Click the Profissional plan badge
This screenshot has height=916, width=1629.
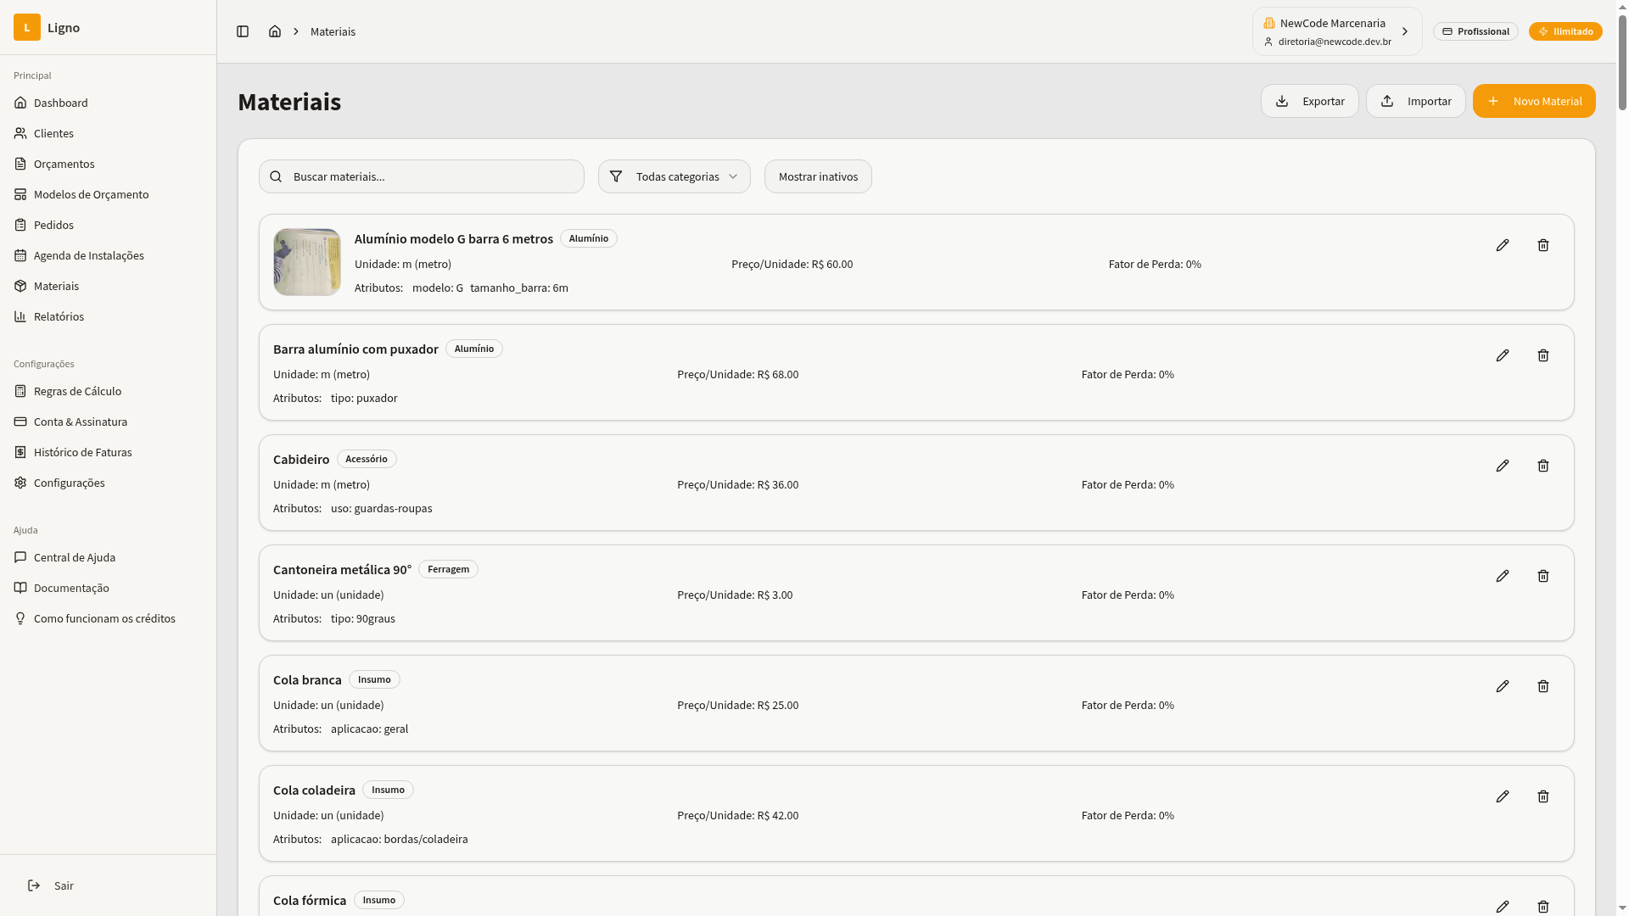click(x=1475, y=31)
